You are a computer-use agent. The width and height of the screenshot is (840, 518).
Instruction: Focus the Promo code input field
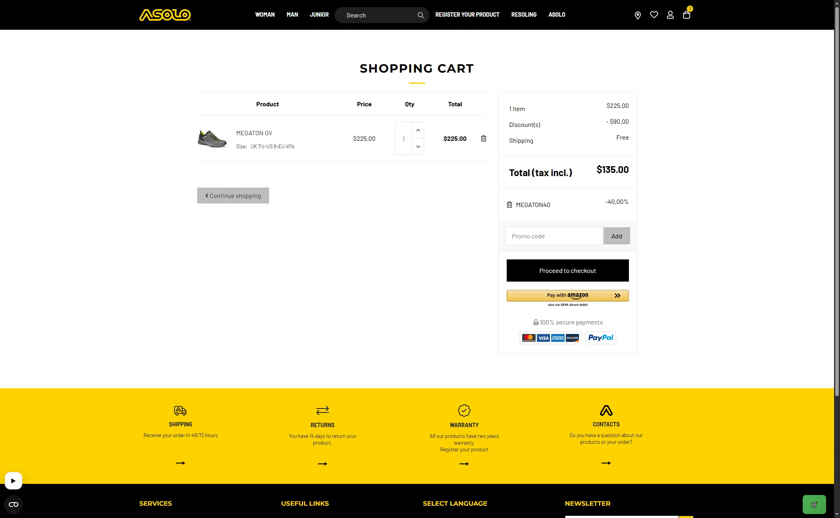(554, 236)
